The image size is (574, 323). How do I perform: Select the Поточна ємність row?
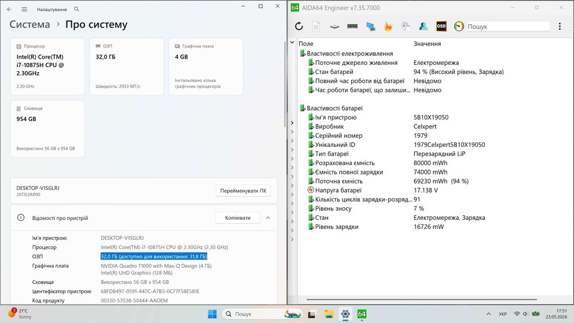click(x=388, y=181)
